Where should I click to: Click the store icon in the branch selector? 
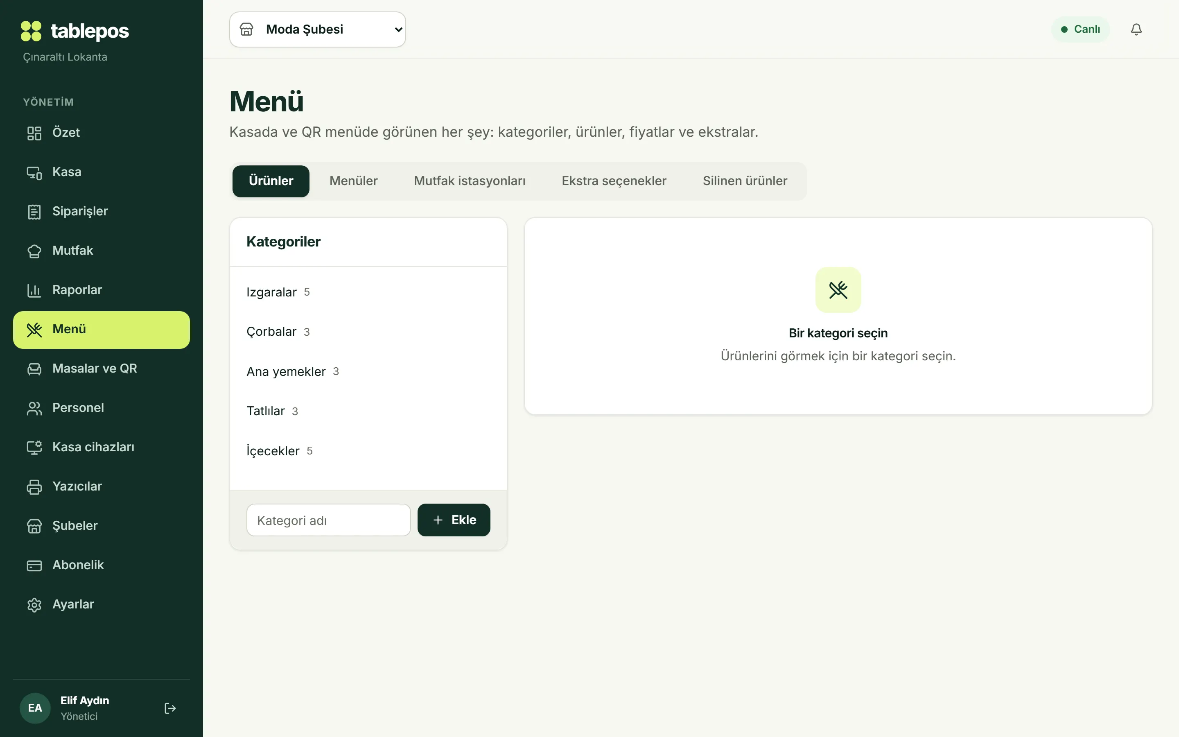pos(246,30)
